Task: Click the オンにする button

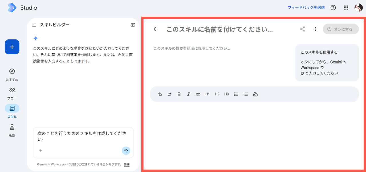Action: pos(341,29)
